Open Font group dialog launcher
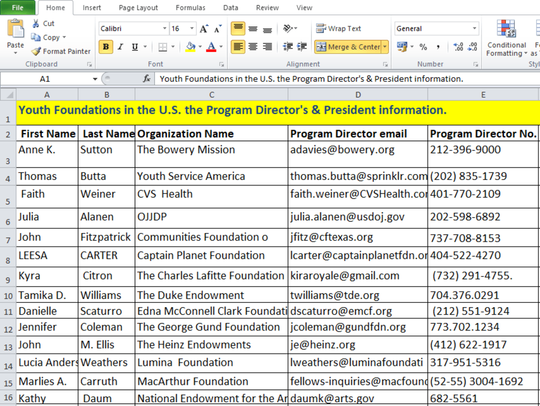The image size is (540, 406). pos(221,64)
